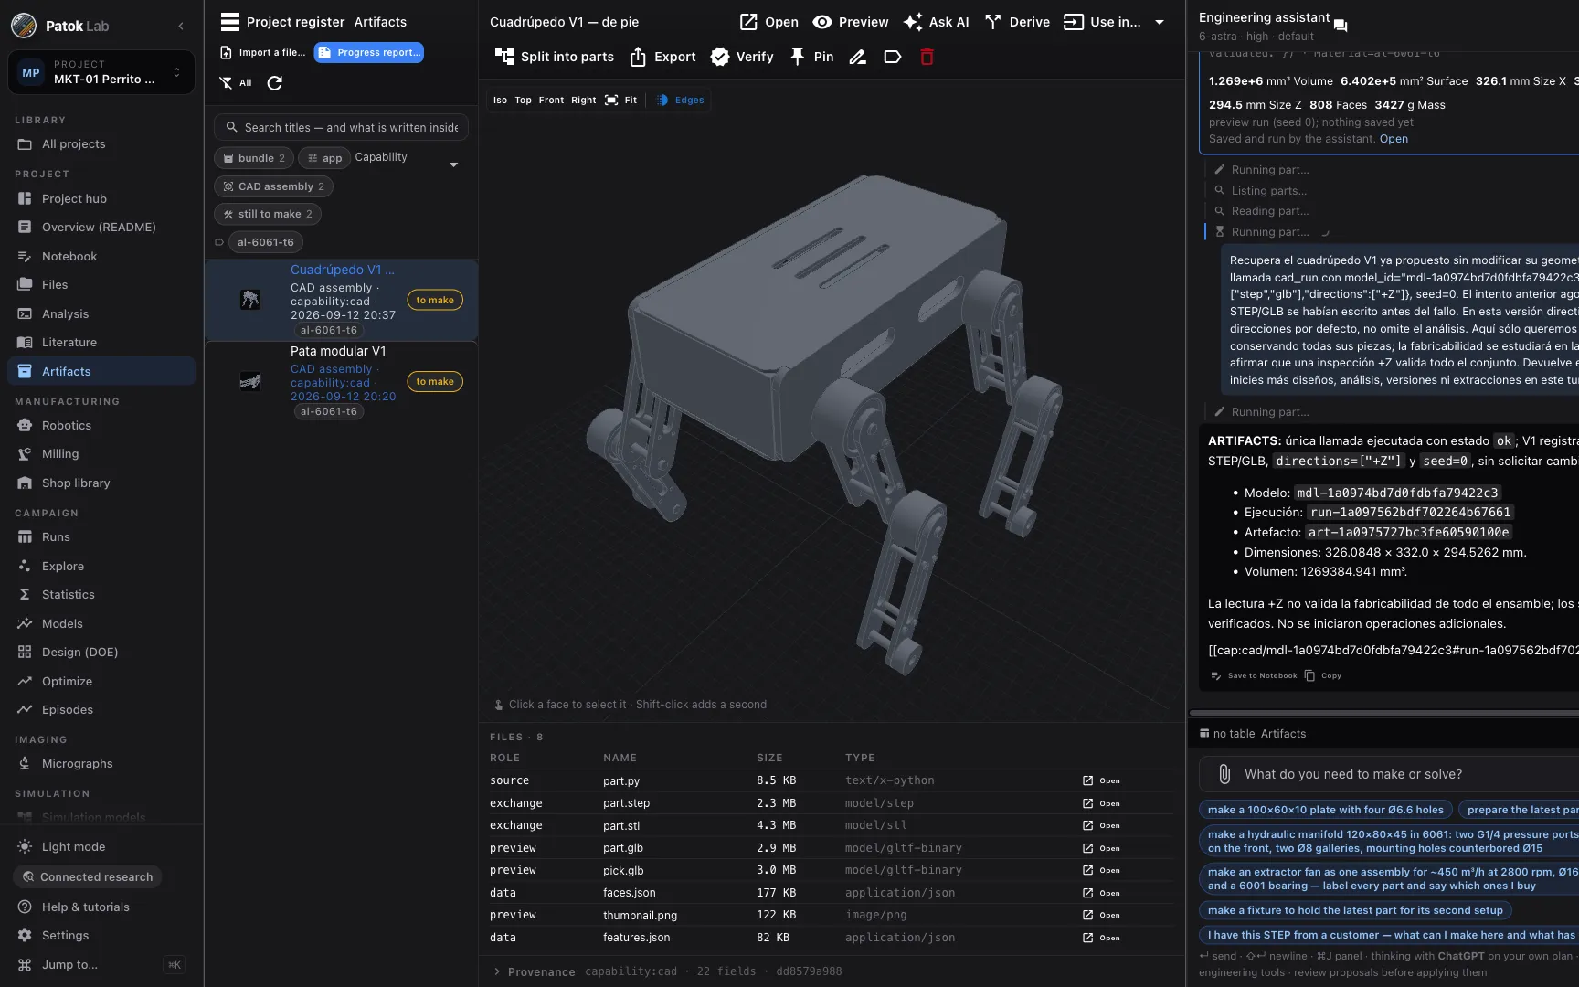Click the Split into parts icon
1579x987 pixels.
[x=503, y=57]
